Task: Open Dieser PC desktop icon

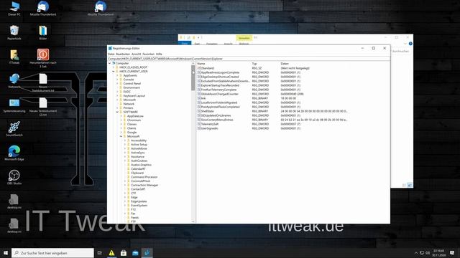Action: [x=14, y=8]
